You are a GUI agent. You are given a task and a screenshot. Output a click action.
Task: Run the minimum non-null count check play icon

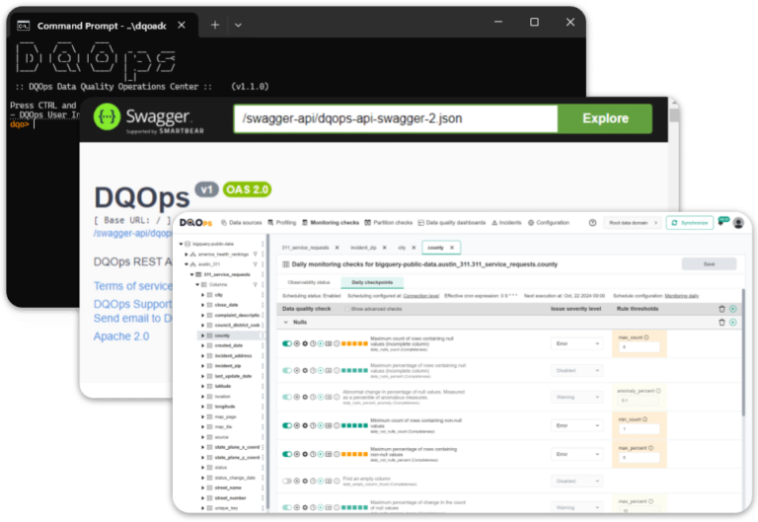point(321,426)
